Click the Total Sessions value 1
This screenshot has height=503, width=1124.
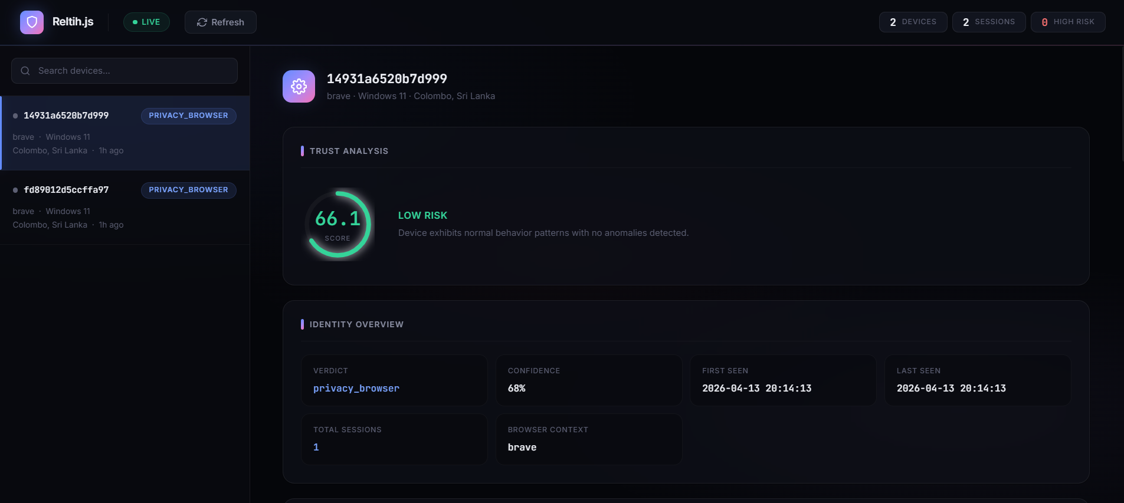pyautogui.click(x=316, y=447)
